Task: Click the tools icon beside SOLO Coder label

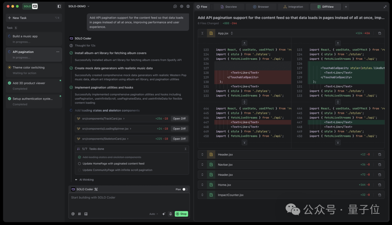Action: (96, 189)
